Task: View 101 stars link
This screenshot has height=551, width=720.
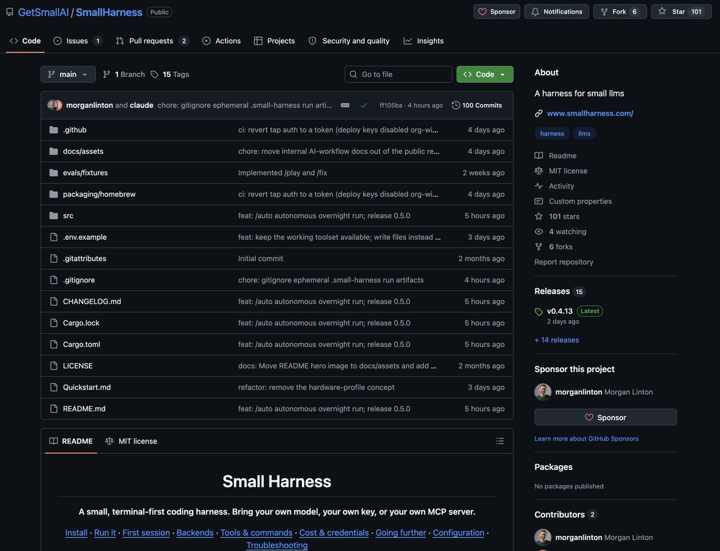Action: 557,216
